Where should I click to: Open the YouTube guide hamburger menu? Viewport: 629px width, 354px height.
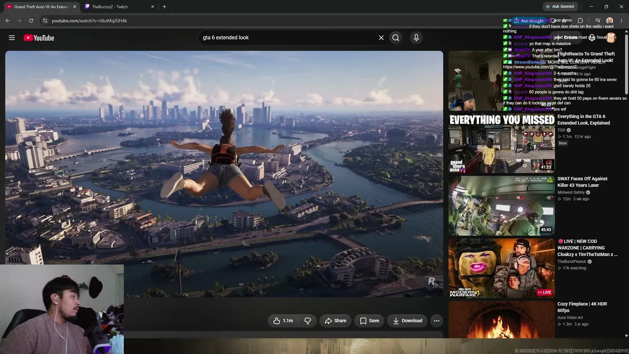[12, 38]
